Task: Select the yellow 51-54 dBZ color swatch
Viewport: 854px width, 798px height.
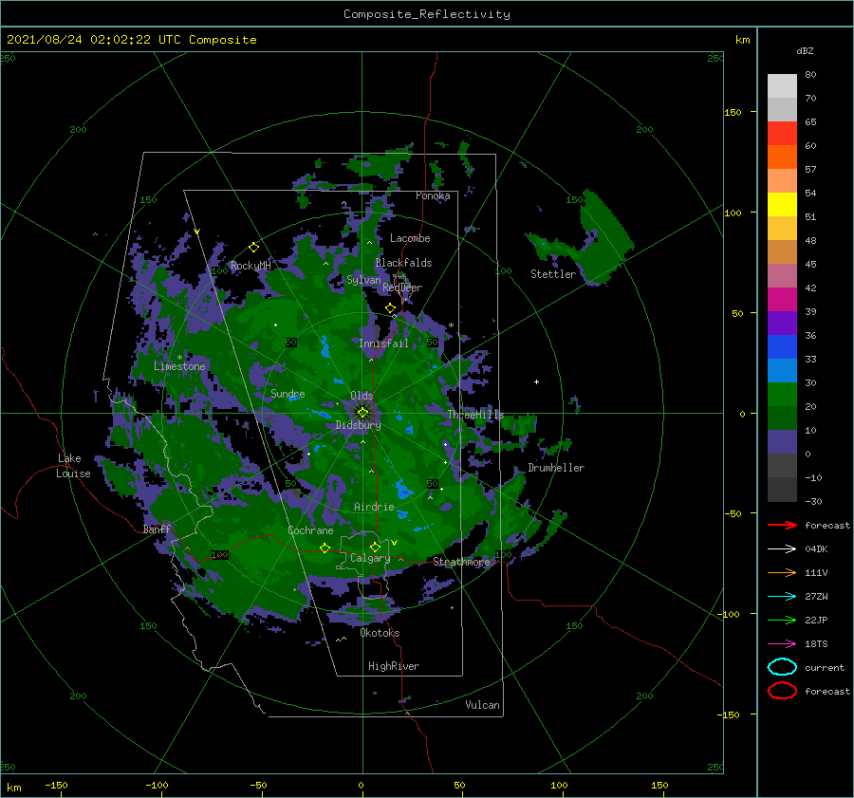Action: click(x=782, y=205)
